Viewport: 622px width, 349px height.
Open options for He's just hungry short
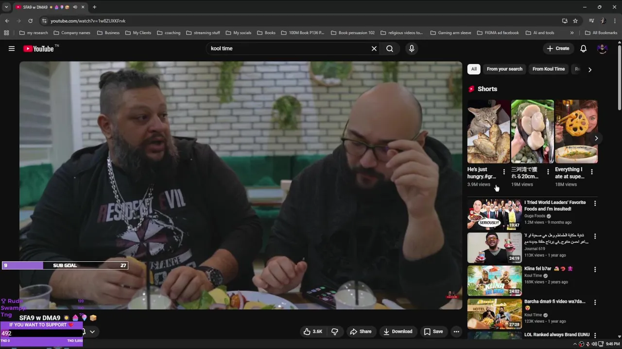tap(504, 172)
